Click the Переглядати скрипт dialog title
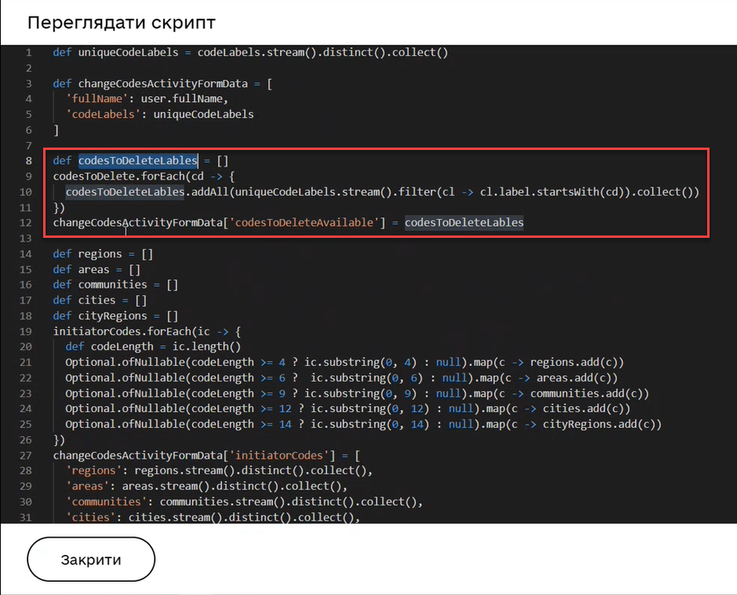737x595 pixels. click(x=122, y=23)
